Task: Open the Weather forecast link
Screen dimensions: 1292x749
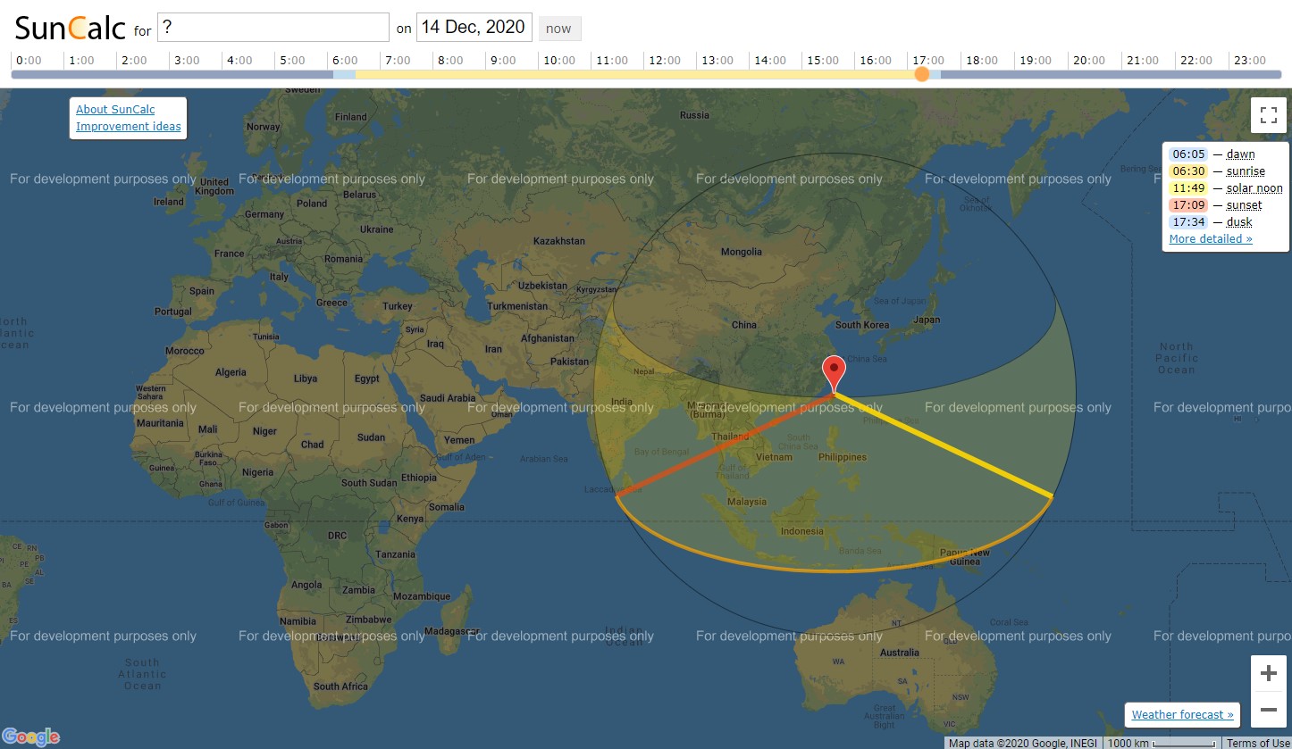Action: point(1182,714)
